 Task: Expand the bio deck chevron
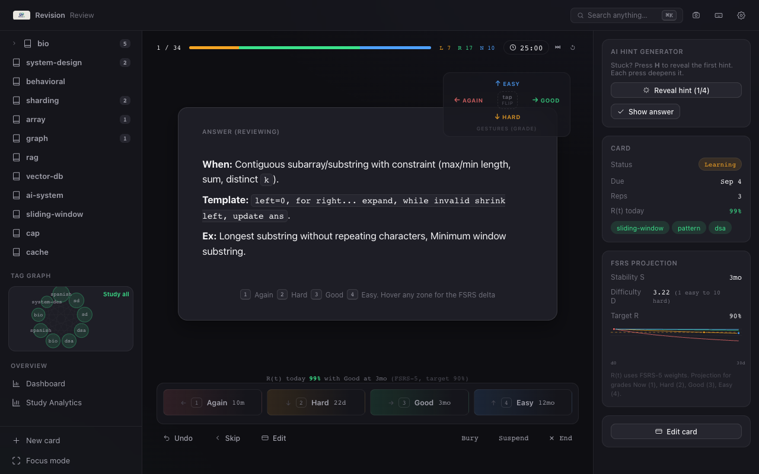click(14, 43)
